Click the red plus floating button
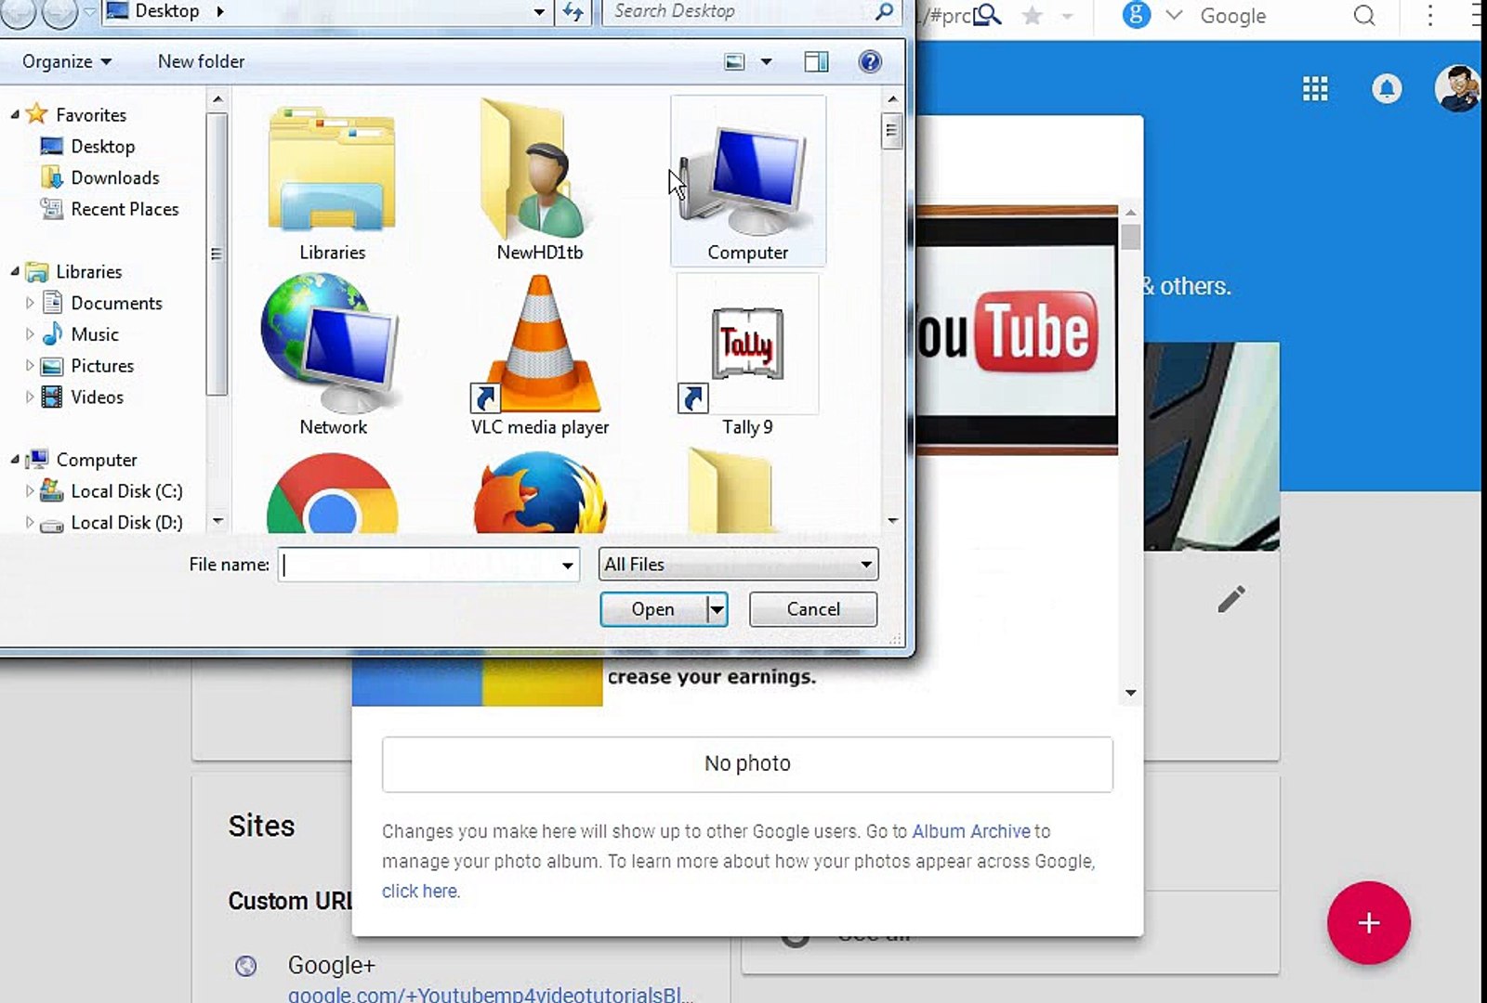The width and height of the screenshot is (1487, 1003). coord(1369,922)
